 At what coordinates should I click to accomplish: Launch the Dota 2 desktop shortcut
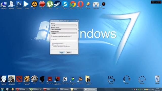coord(19,80)
